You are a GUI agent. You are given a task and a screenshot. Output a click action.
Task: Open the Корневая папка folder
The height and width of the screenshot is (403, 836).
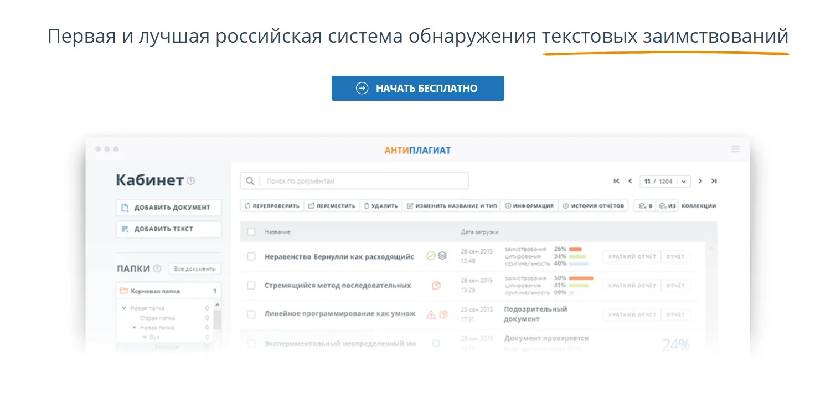(x=168, y=291)
